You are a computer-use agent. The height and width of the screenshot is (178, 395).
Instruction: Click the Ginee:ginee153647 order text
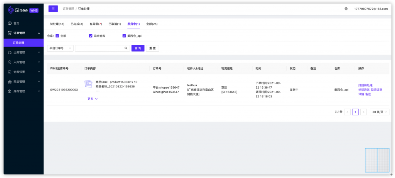coord(166,92)
